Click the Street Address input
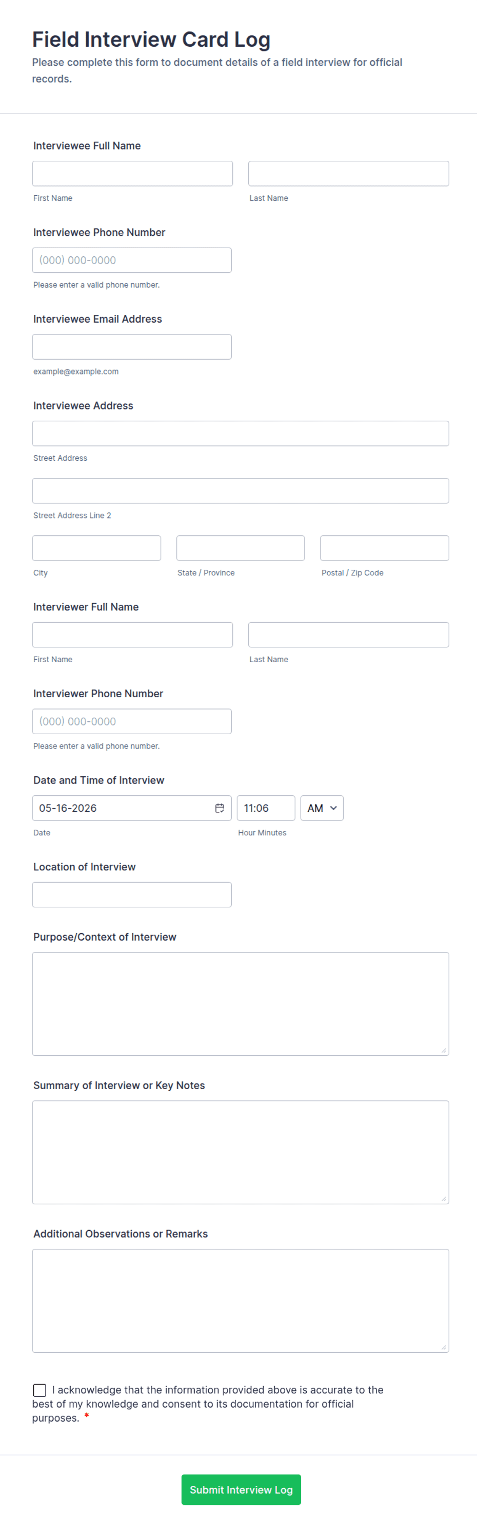Screen dimensions: 477x1530 [x=240, y=434]
